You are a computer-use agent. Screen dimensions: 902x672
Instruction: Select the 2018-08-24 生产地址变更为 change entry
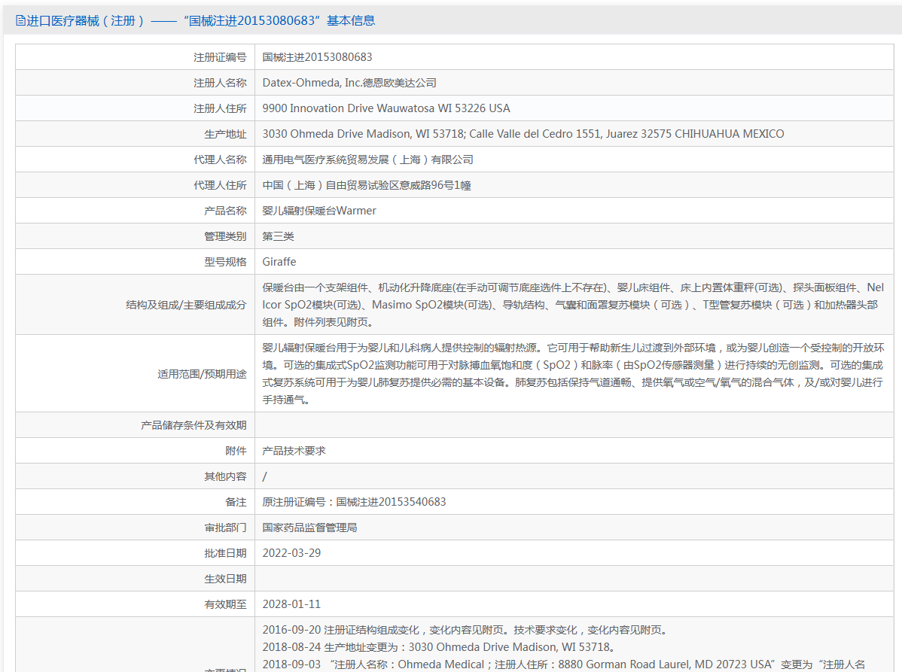point(440,647)
